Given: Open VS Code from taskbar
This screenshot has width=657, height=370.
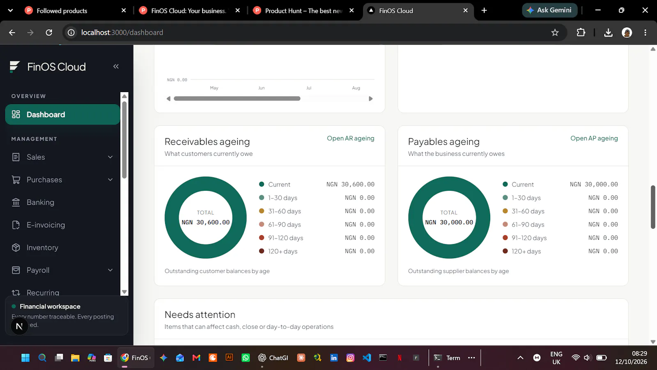Looking at the screenshot, I should point(367,358).
